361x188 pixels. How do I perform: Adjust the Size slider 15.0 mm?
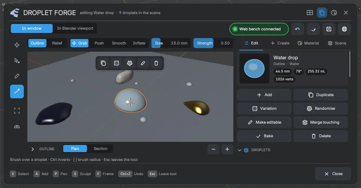click(x=171, y=43)
